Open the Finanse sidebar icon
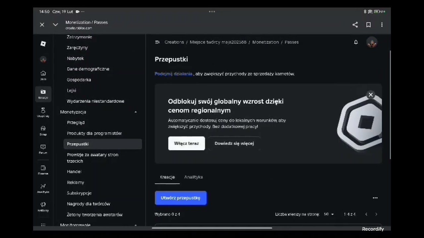The height and width of the screenshot is (238, 424). coord(43,170)
